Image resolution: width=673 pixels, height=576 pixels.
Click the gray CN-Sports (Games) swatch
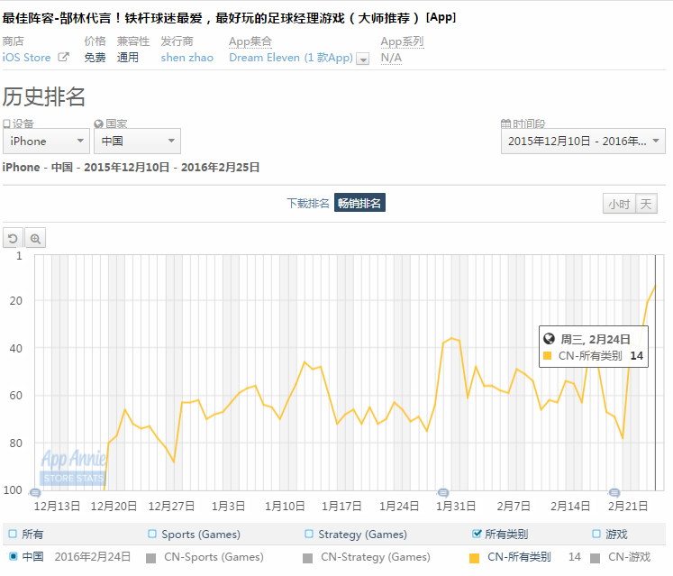point(150,558)
